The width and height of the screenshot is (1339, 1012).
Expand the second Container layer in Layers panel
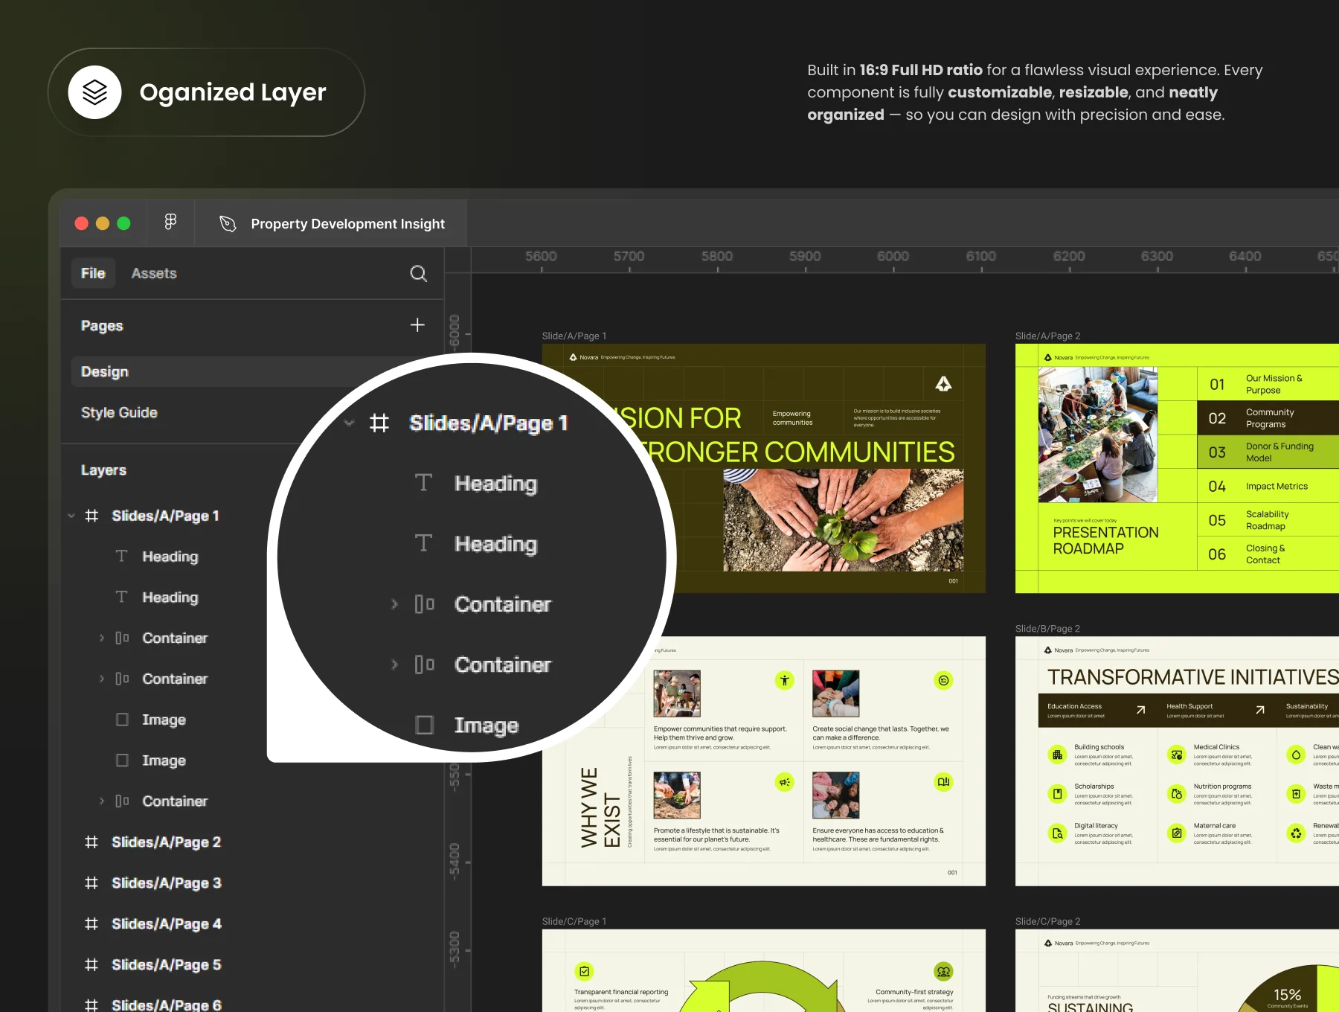(x=102, y=679)
